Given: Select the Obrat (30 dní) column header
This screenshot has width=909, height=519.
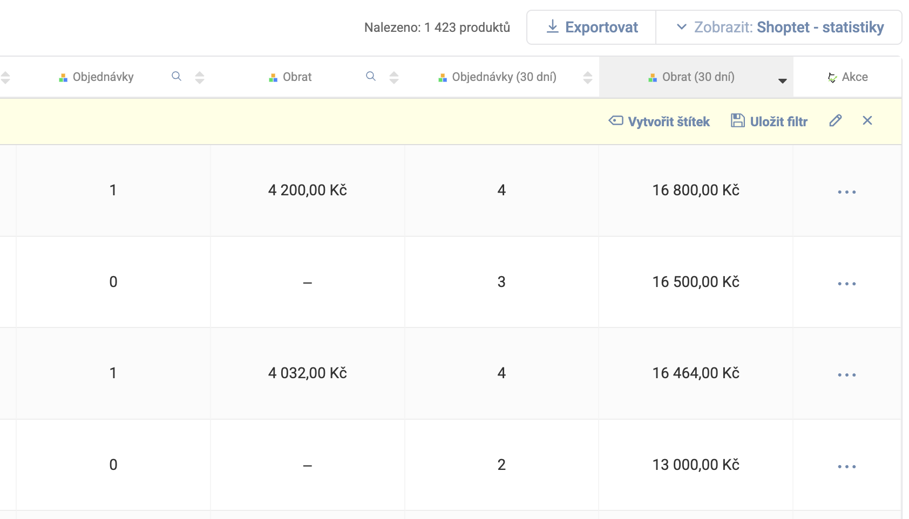Looking at the screenshot, I should click(698, 77).
